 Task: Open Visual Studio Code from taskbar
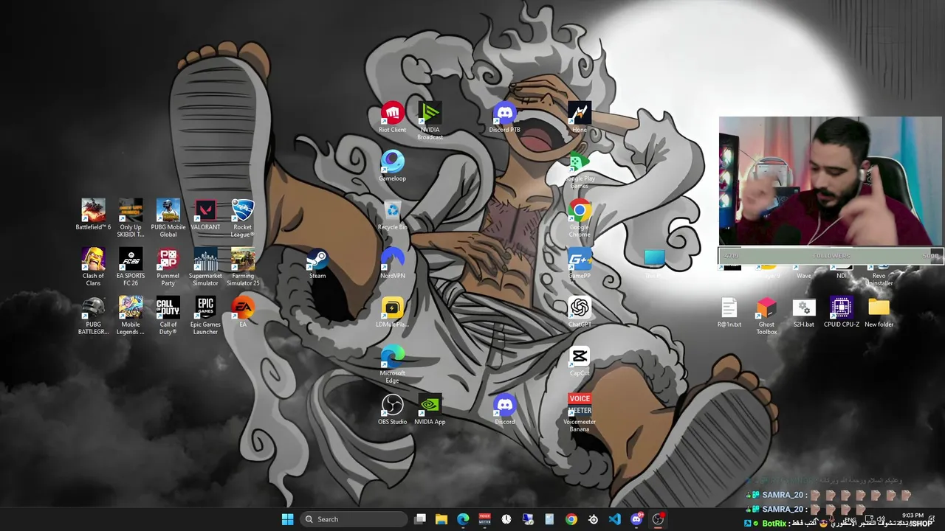pos(614,519)
